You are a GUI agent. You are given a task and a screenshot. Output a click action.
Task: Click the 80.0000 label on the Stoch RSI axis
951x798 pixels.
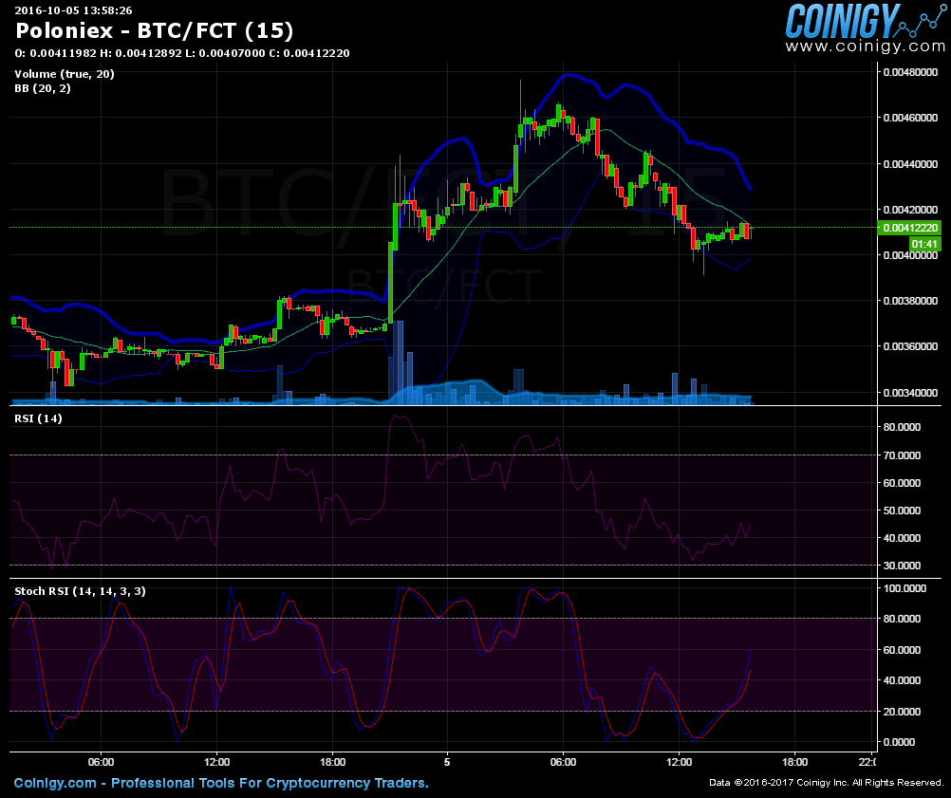[902, 619]
